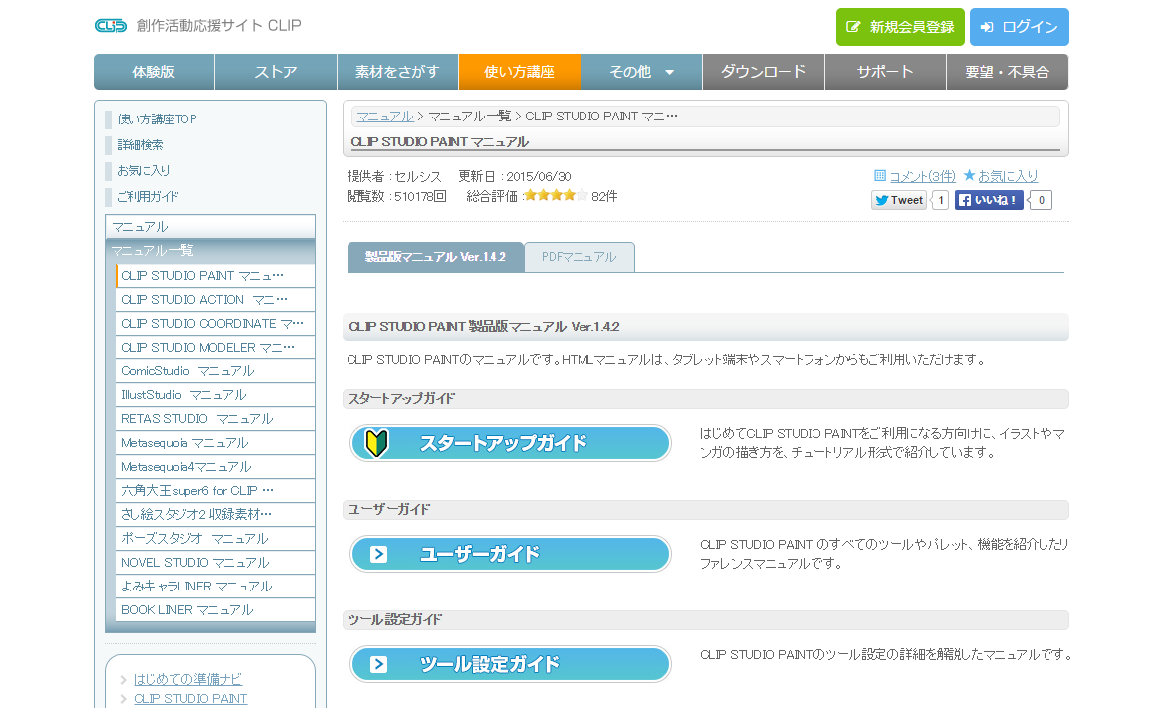Viewport: 1162px width, 708px height.
Task: Open the サポート navigation tab
Action: pyautogui.click(x=885, y=72)
